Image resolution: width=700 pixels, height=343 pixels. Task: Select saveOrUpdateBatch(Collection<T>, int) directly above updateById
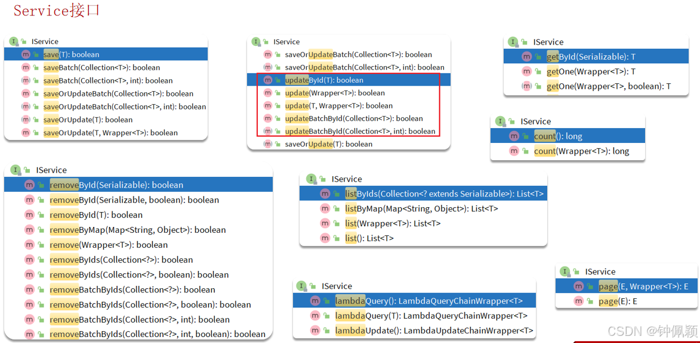pos(349,67)
